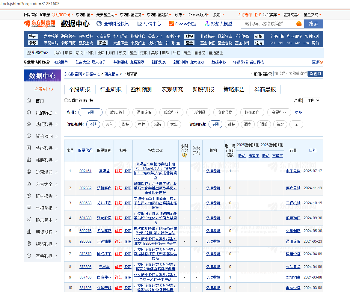
Task: Sort table by 日期 header
Action: (313, 150)
